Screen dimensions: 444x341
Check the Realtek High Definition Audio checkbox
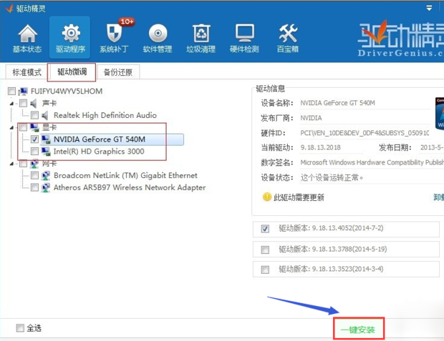coord(35,115)
